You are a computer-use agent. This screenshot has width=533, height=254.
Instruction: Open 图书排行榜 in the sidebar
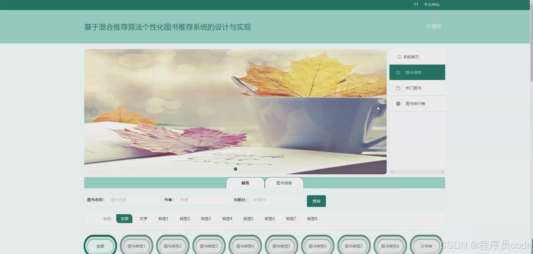click(x=417, y=104)
